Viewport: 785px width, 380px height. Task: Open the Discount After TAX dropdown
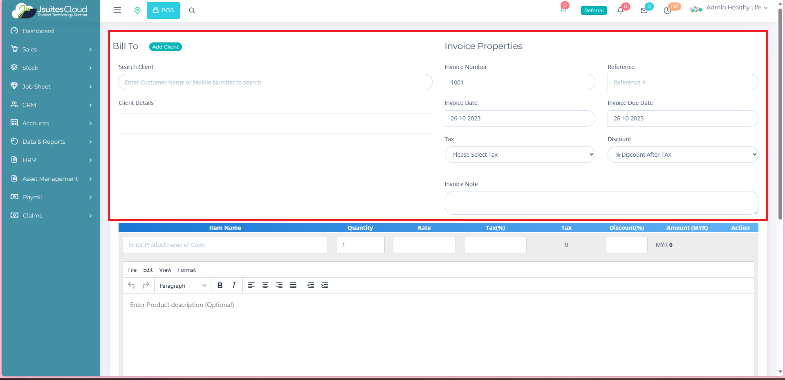tap(682, 155)
